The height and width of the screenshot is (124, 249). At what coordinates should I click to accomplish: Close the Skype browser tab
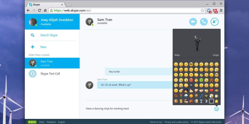click(x=62, y=5)
